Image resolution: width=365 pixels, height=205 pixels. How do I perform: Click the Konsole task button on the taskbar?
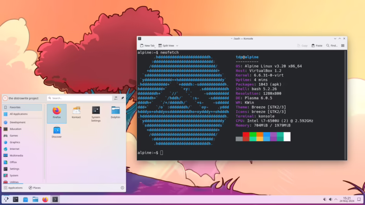[x=55, y=199]
